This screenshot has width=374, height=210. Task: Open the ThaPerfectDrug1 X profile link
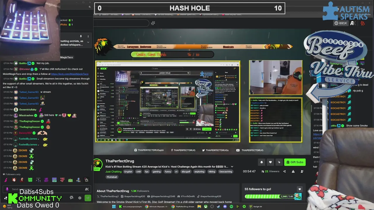[108, 196]
